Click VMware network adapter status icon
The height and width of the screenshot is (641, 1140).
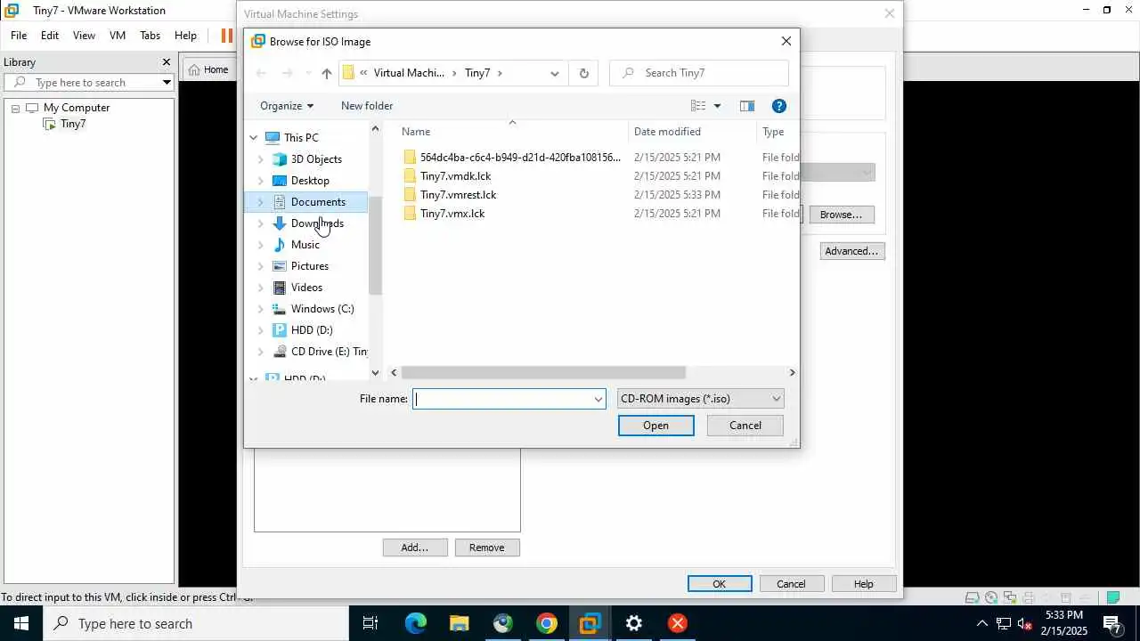tap(1009, 597)
